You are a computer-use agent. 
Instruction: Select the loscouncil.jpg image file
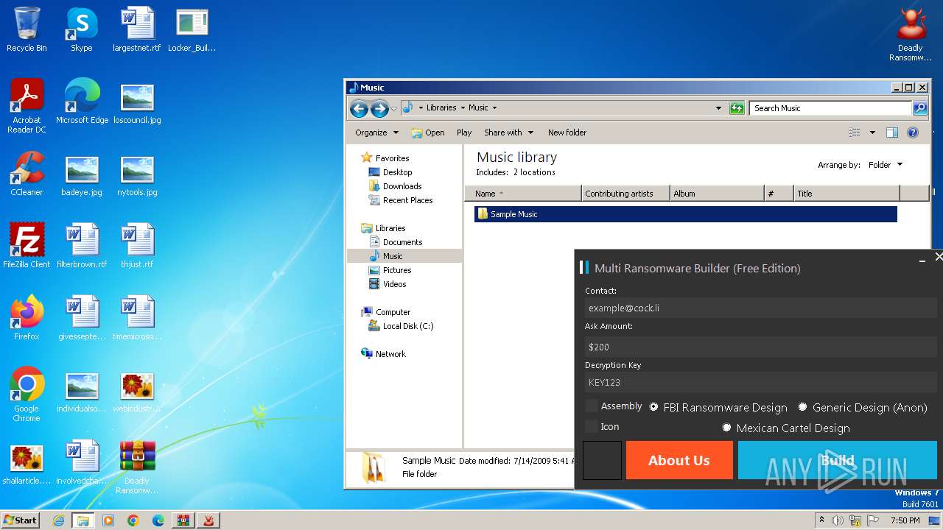[x=137, y=102]
